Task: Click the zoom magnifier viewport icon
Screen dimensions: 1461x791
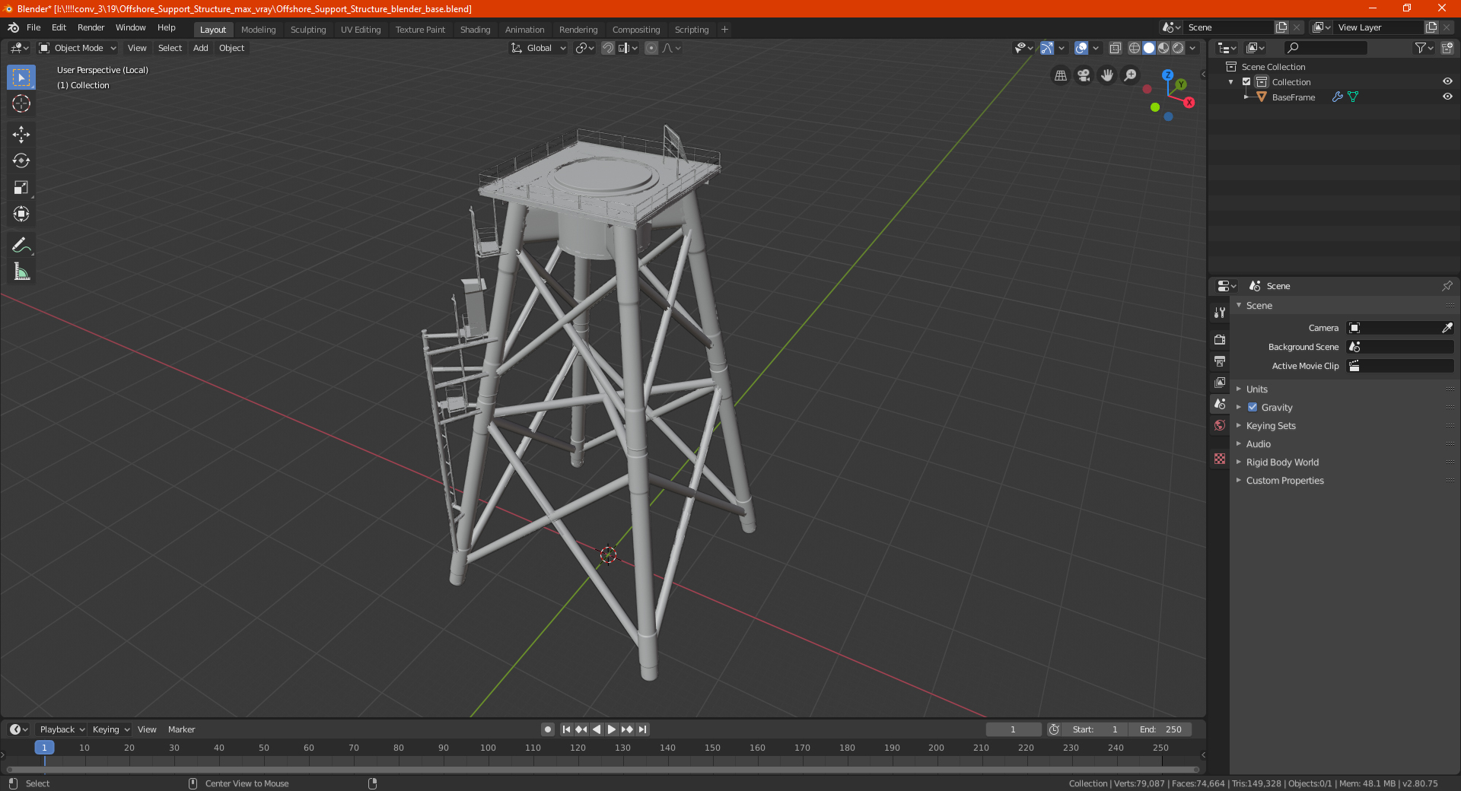Action: point(1131,75)
